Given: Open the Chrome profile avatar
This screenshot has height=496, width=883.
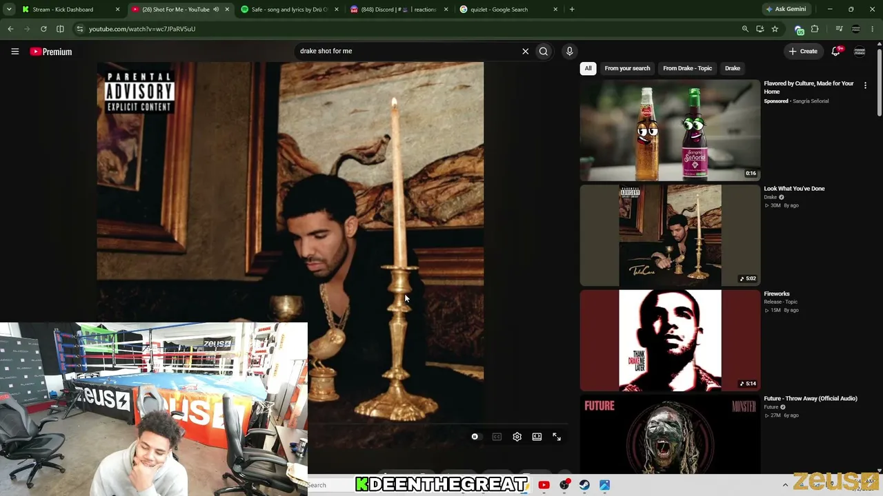Looking at the screenshot, I should [855, 29].
